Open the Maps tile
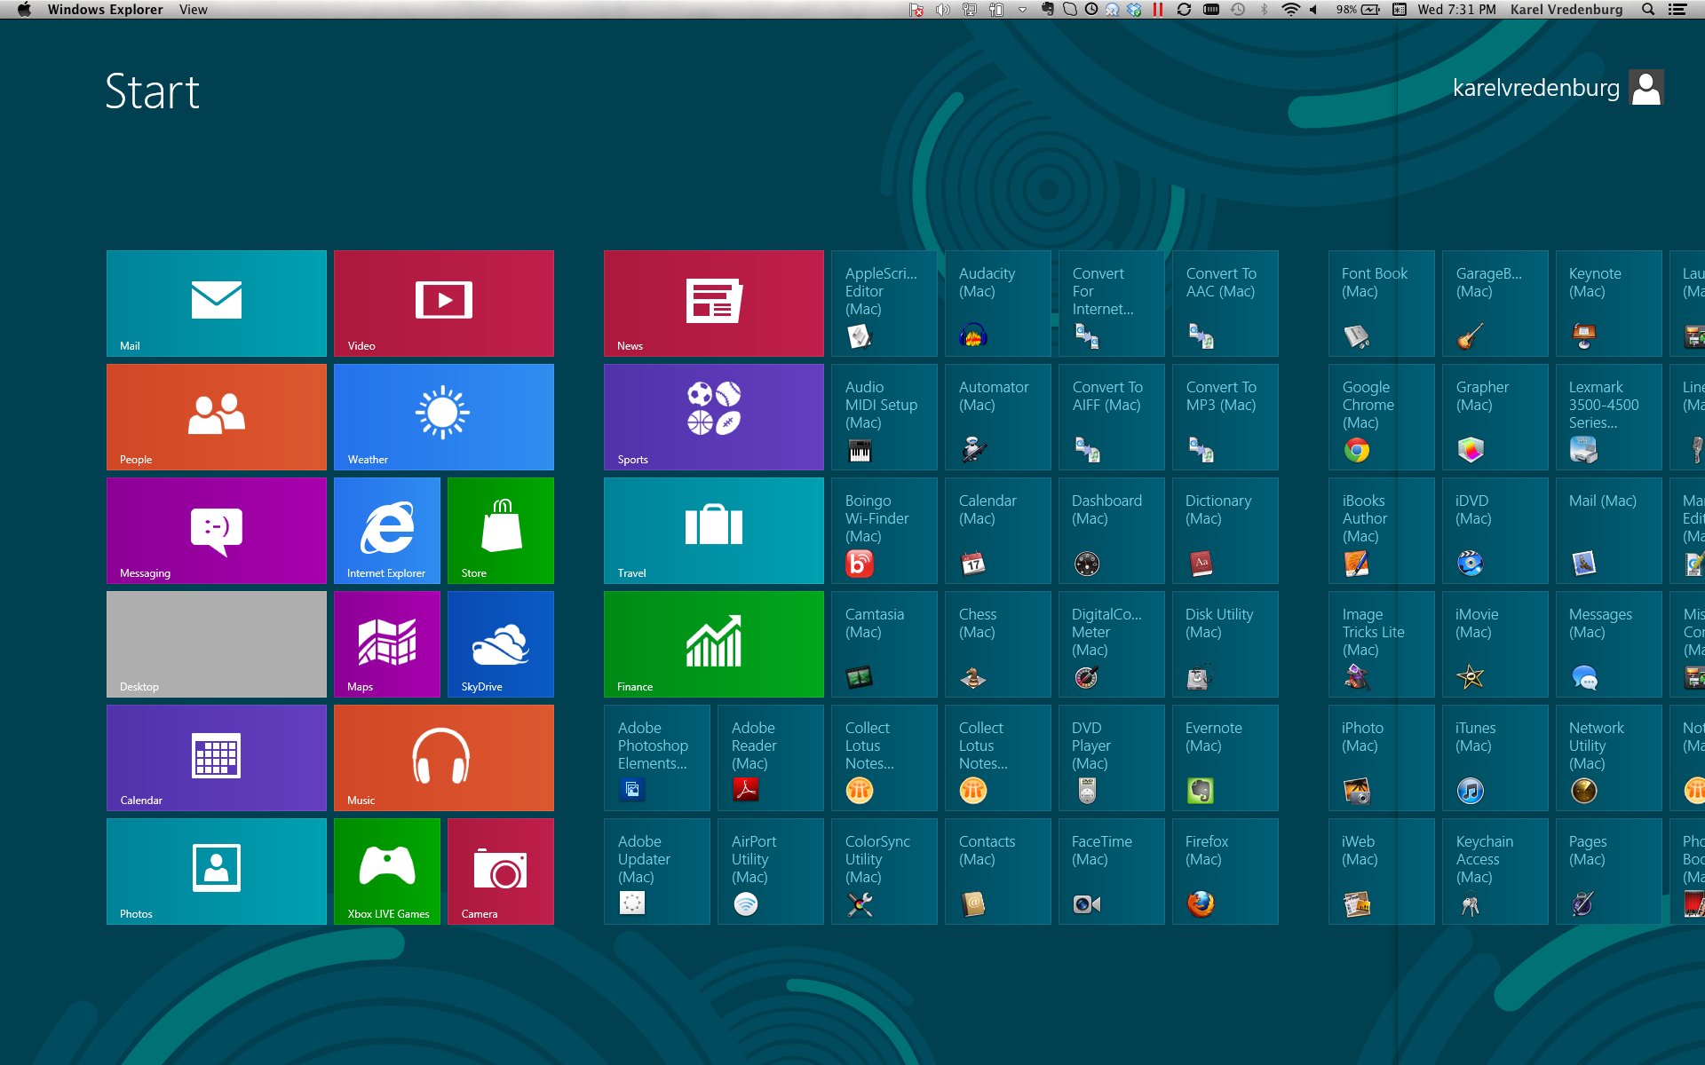The width and height of the screenshot is (1705, 1065). click(387, 644)
